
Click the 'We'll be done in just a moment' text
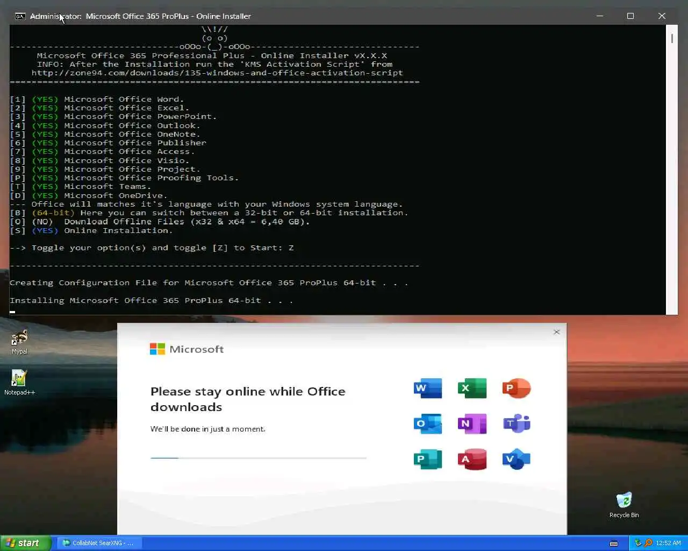207,429
